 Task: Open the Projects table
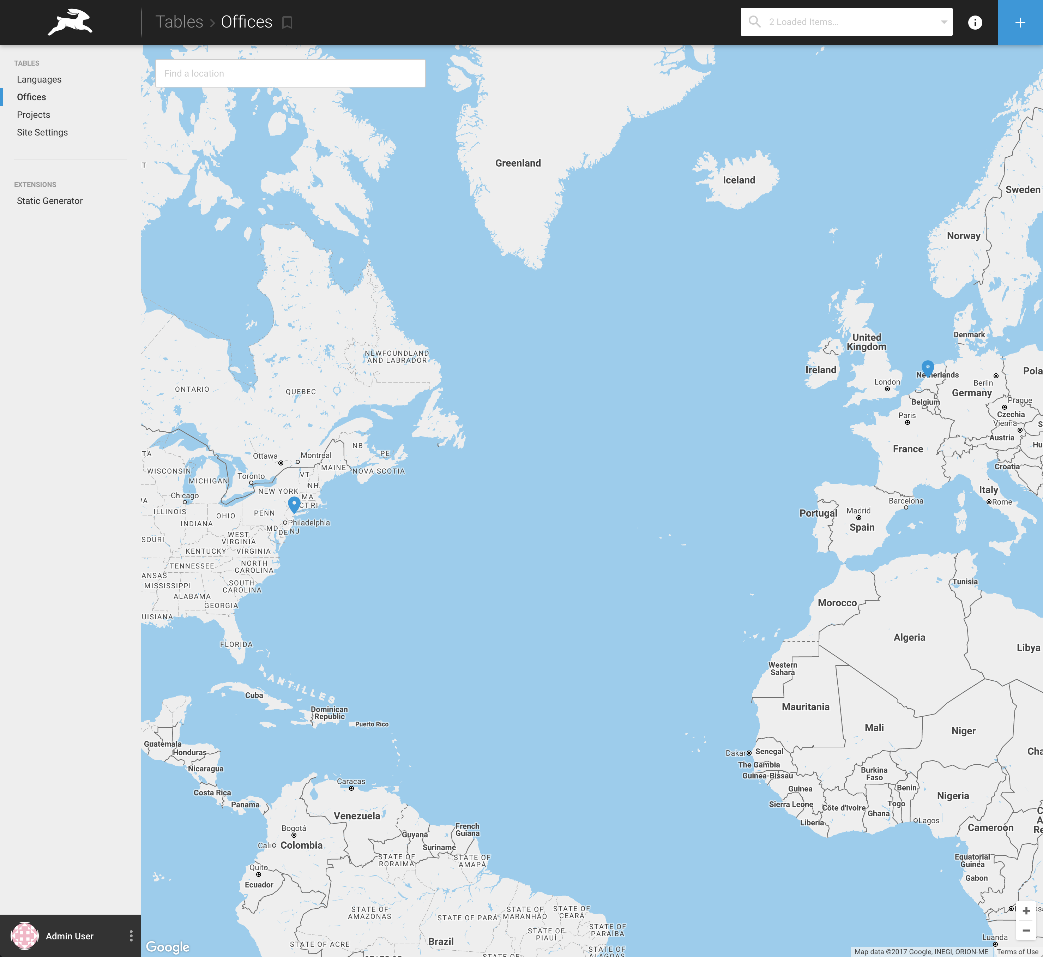[33, 114]
